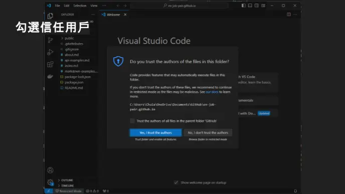The width and height of the screenshot is (345, 194).
Task: Open the customize layout icon
Action: click(263, 6)
